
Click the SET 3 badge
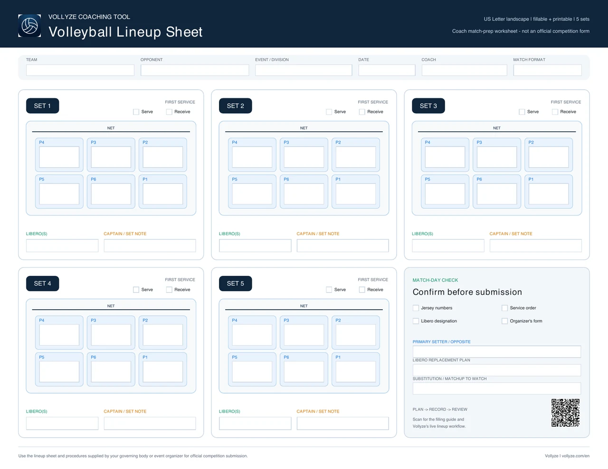pos(428,106)
